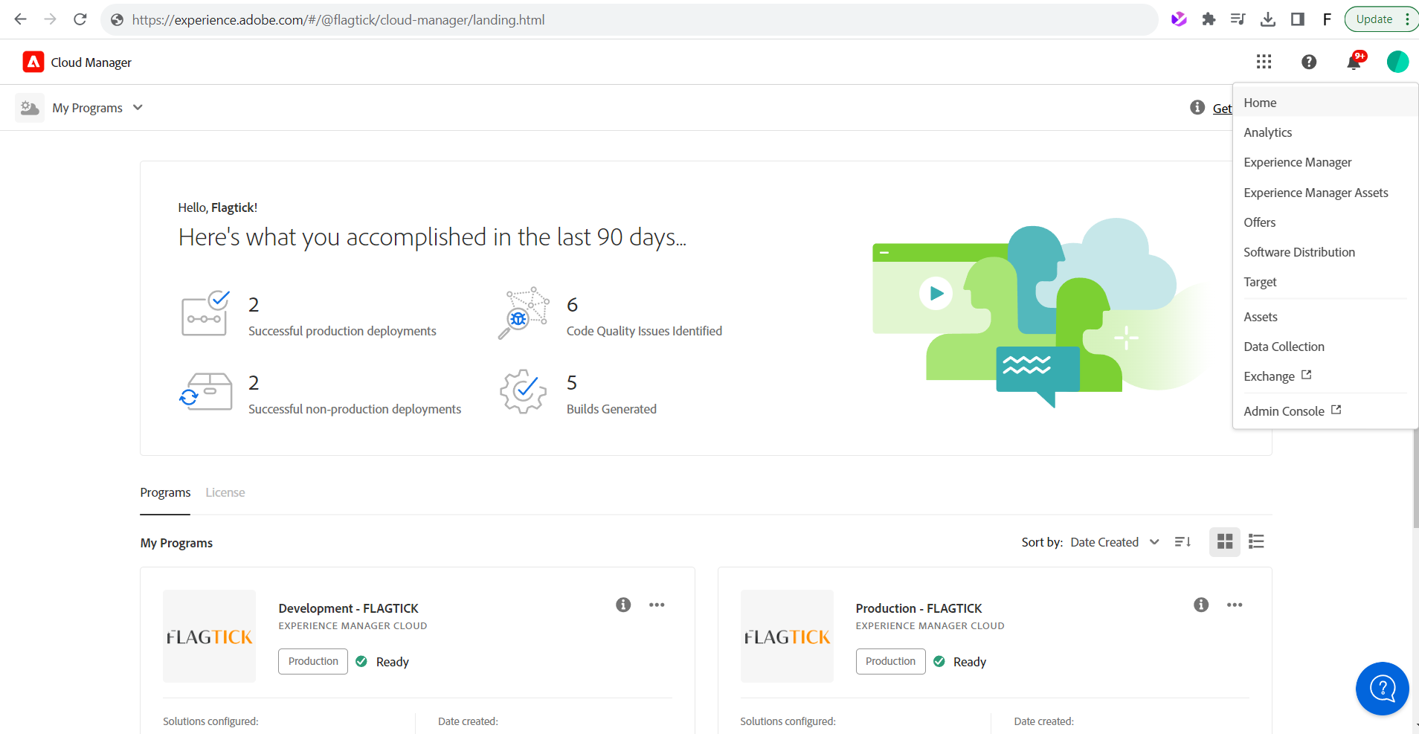Open the notifications bell

pyautogui.click(x=1354, y=62)
